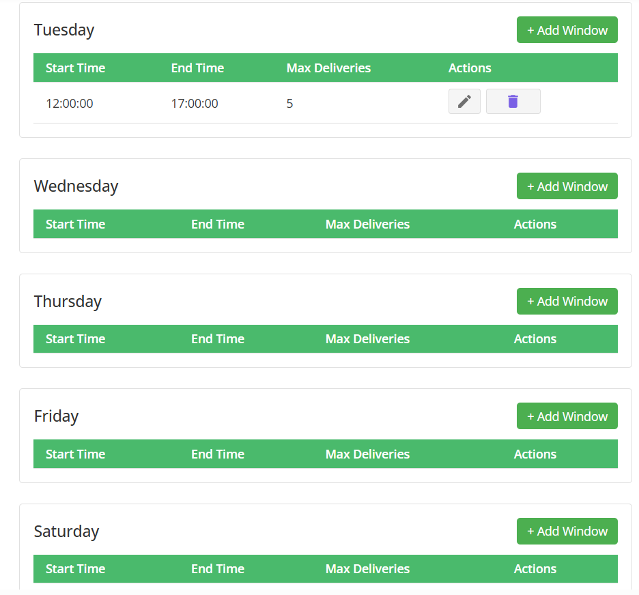Click the Saturday End Time column header
639x595 pixels.
pos(217,569)
